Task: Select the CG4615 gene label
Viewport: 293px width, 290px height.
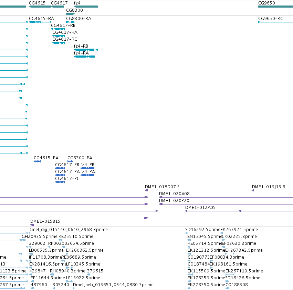Action: pyautogui.click(x=37, y=3)
